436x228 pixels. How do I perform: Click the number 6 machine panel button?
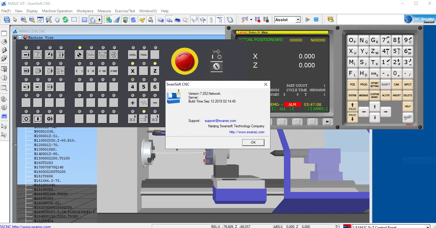[x=155, y=87]
